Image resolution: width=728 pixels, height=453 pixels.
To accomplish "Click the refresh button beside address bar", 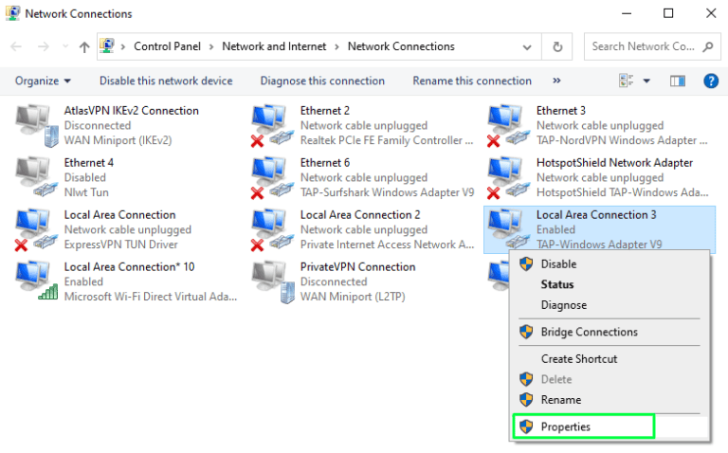I will click(558, 46).
